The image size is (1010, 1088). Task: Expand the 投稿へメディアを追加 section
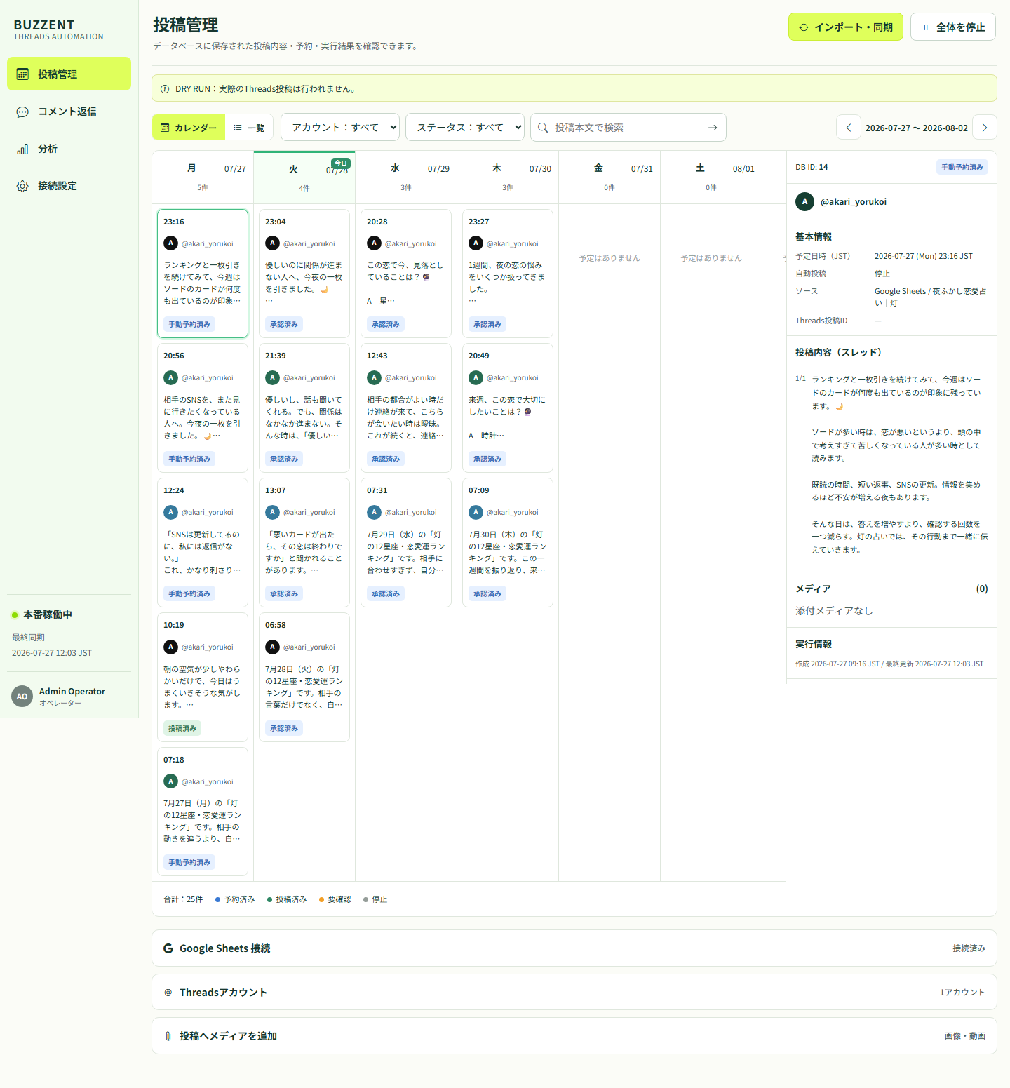coord(574,1036)
